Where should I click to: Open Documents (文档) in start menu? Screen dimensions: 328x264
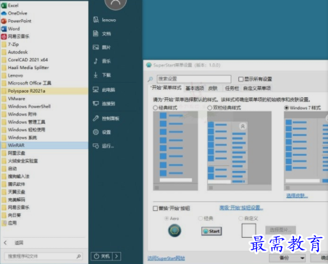pyautogui.click(x=106, y=34)
